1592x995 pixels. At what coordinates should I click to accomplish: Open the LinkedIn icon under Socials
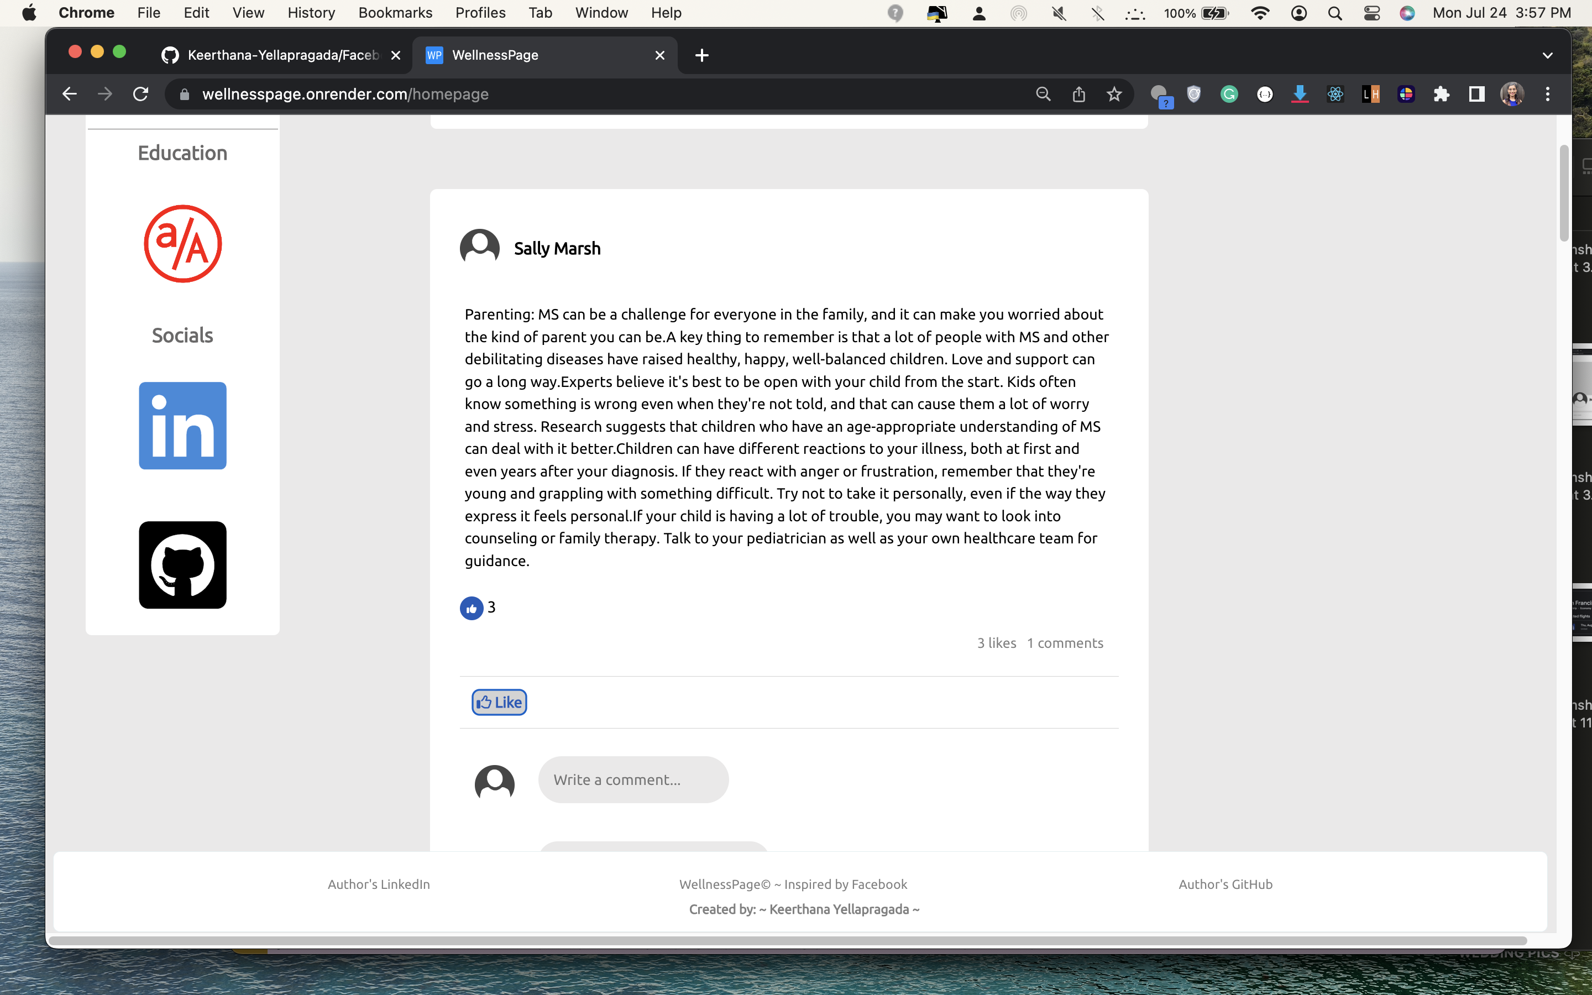[x=182, y=425]
